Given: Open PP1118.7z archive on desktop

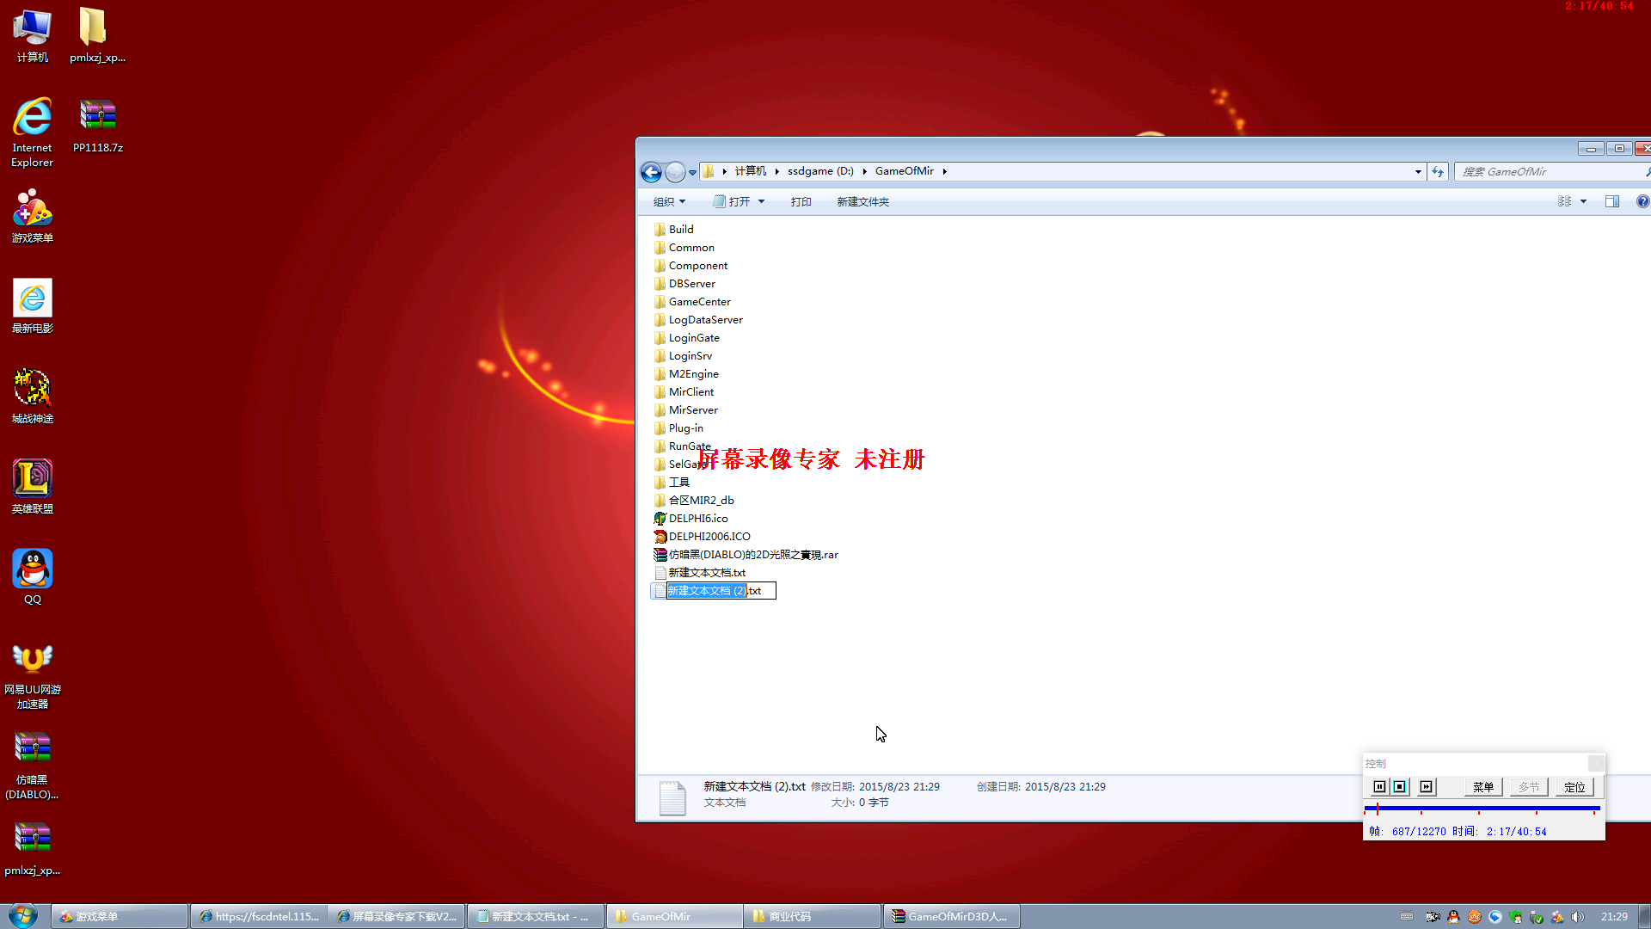Looking at the screenshot, I should 98,125.
